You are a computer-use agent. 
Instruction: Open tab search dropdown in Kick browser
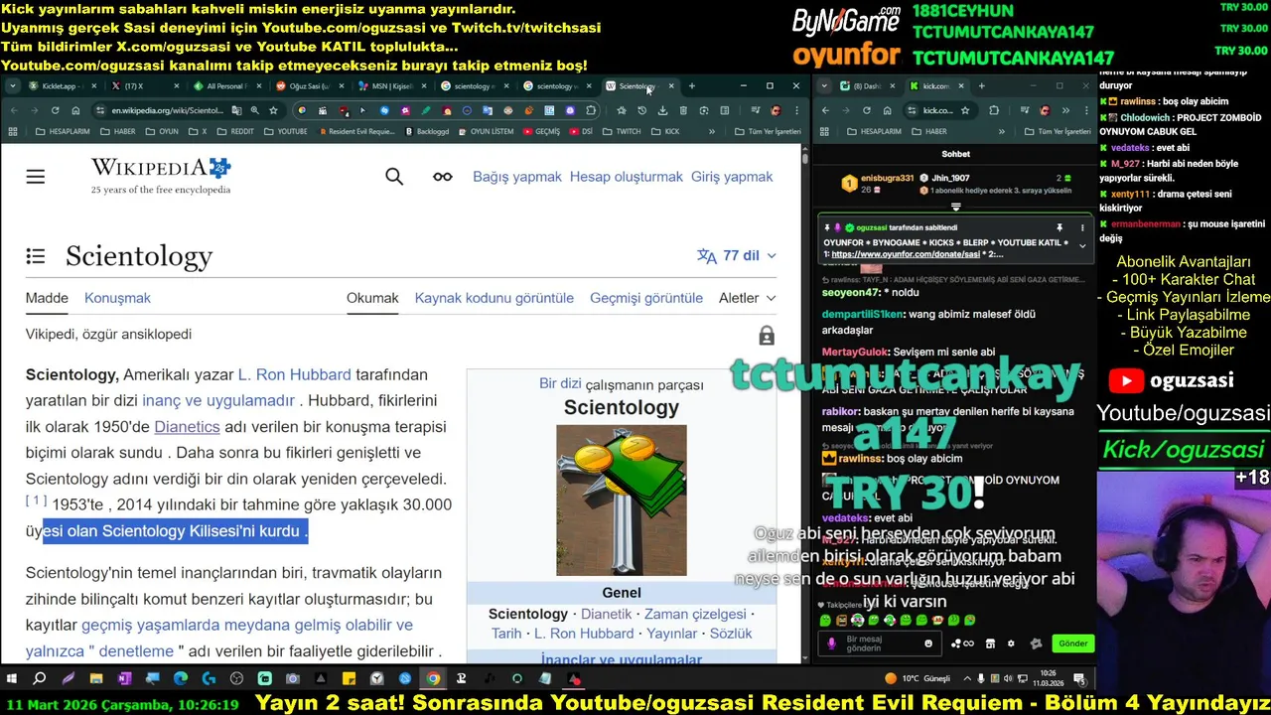click(x=825, y=86)
